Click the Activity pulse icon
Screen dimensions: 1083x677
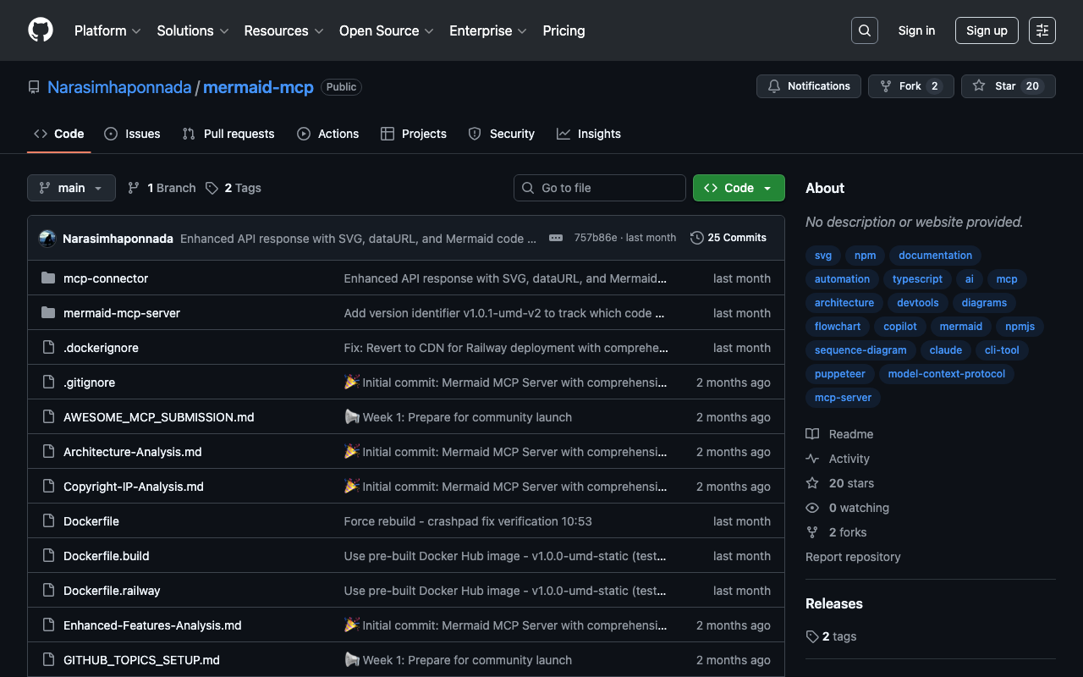pyautogui.click(x=812, y=459)
